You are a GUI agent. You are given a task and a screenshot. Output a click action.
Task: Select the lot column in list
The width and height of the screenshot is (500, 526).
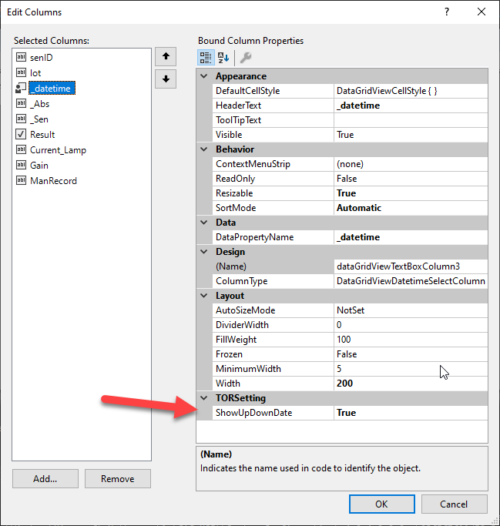35,73
